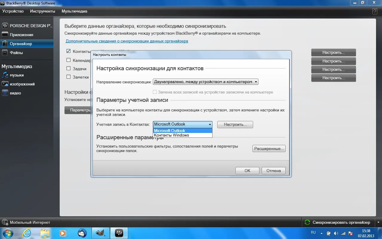Click Настроить button for contacts row
Viewport: 382px width, 239px height.
(x=334, y=52)
